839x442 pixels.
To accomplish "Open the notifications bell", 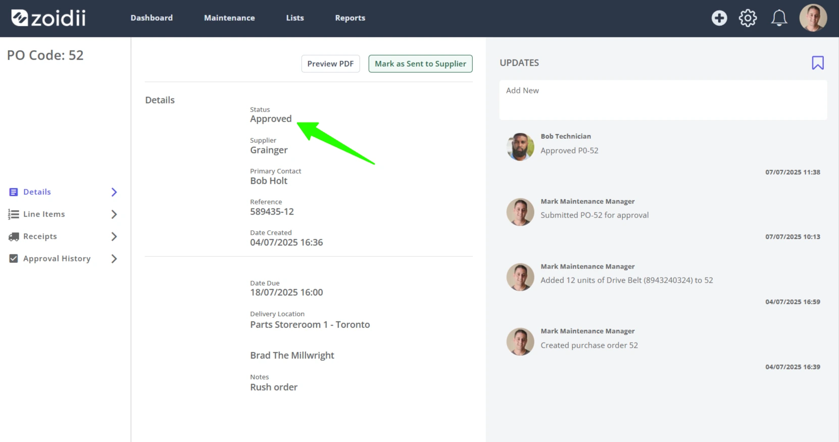I will tap(779, 18).
